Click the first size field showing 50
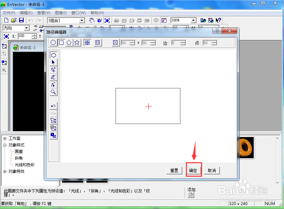The height and width of the screenshot is (209, 284). click(125, 43)
